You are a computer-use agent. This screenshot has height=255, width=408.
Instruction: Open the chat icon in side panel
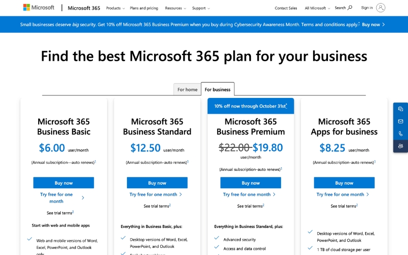[400, 109]
